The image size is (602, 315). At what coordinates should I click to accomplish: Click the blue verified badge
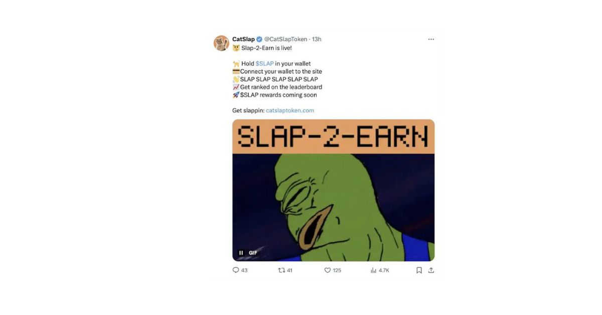[x=259, y=39]
